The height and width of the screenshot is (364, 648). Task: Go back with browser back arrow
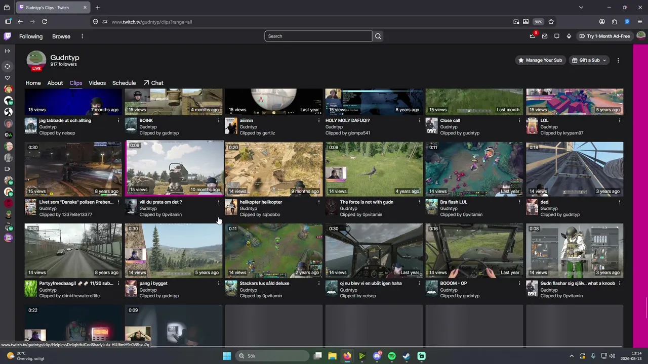pos(20,22)
